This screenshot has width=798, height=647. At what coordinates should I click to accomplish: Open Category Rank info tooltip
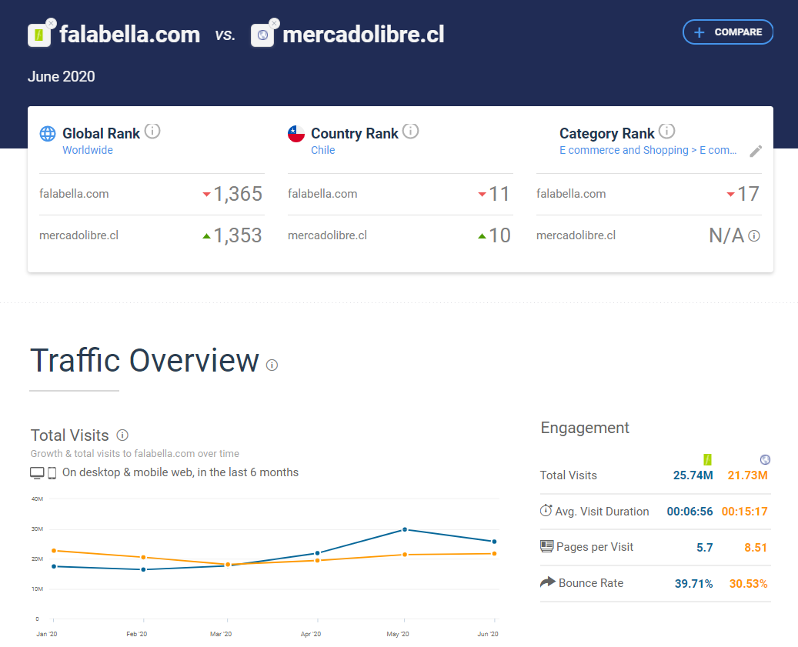(x=667, y=132)
